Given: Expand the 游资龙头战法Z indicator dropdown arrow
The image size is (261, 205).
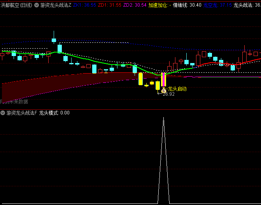Looking at the screenshot, I should (x=37, y=5).
